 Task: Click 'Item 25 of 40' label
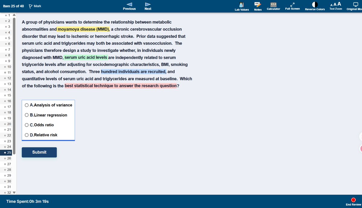13,6
